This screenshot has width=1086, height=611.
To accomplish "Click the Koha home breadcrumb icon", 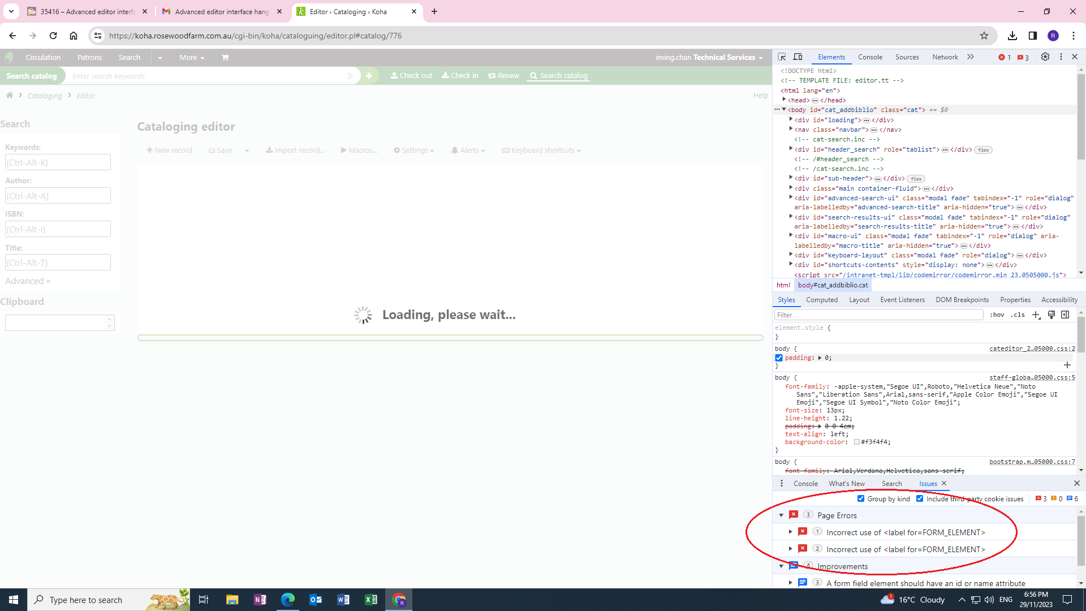I will coord(10,96).
